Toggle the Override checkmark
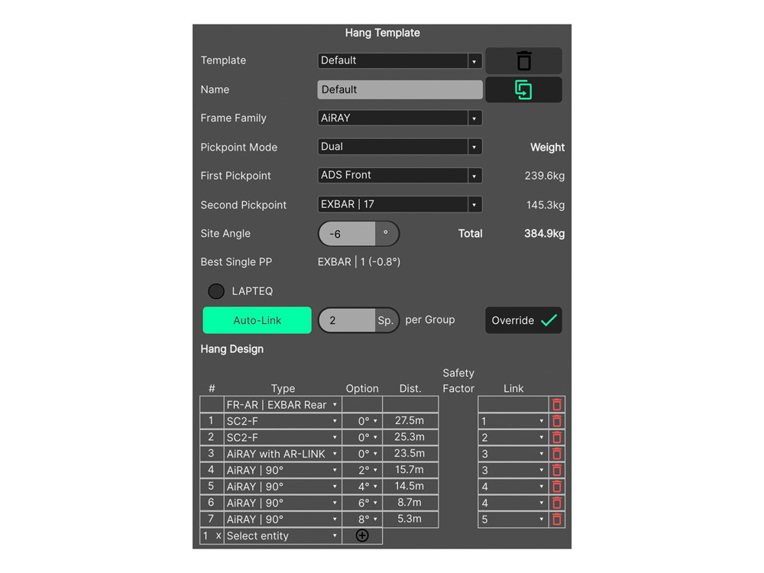Image resolution: width=764 pixels, height=573 pixels. 523,320
